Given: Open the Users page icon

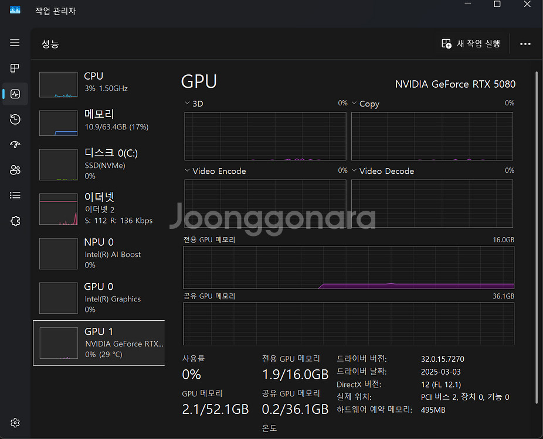Looking at the screenshot, I should 15,170.
